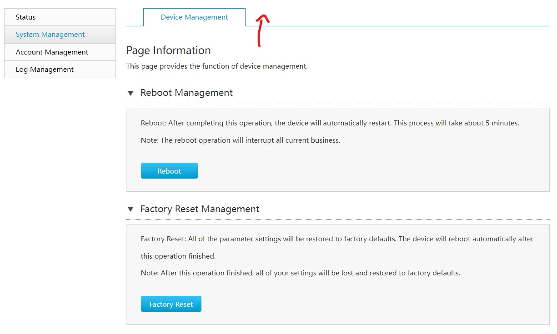Go to Account Management

(x=52, y=52)
